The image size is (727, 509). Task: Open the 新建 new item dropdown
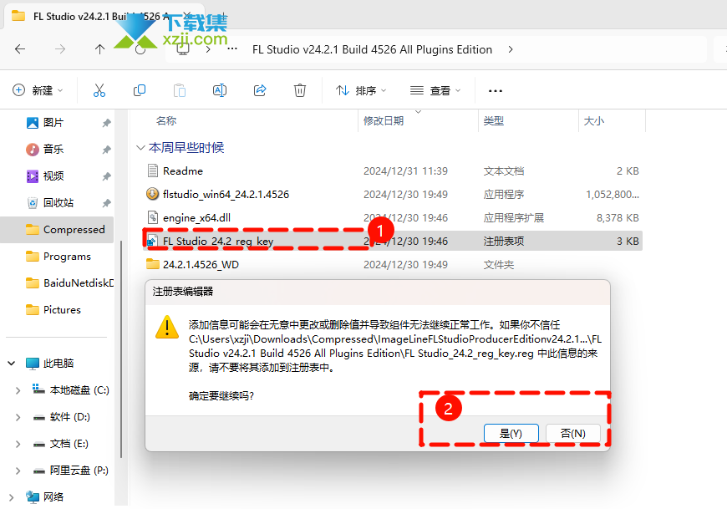[x=38, y=90]
